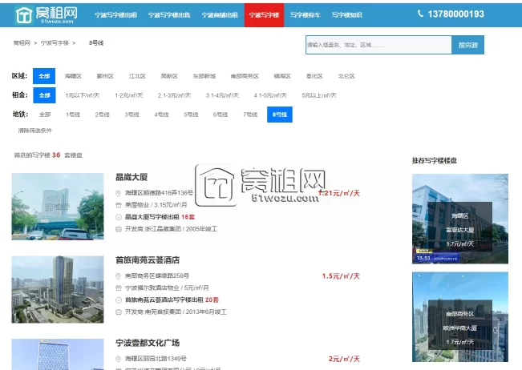
Task: Filter by 南部商务区 district
Action: [245, 76]
